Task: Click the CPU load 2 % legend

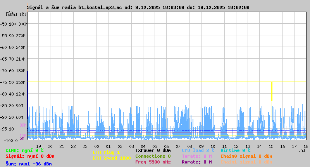Action: tap(198, 150)
